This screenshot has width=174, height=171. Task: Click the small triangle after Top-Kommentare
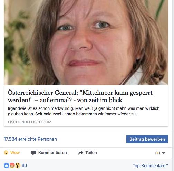tap(167, 165)
